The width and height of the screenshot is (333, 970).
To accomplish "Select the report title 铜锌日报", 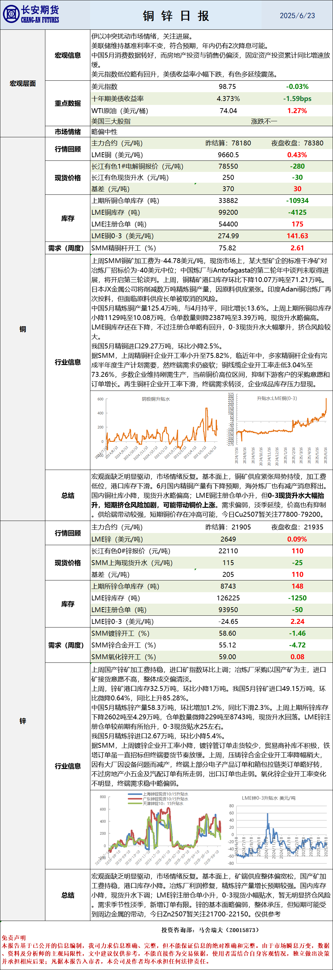I will pos(176,16).
